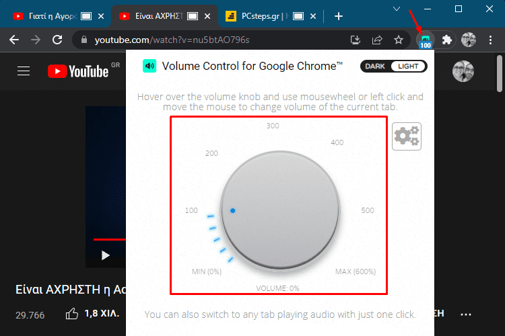The width and height of the screenshot is (505, 336).
Task: Install app icon in address bar
Action: [x=356, y=40]
